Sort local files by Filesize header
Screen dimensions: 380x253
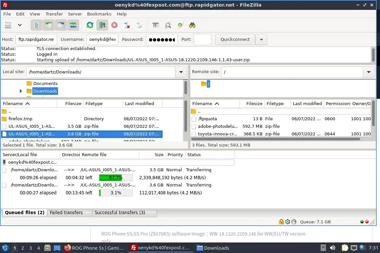(x=70, y=104)
